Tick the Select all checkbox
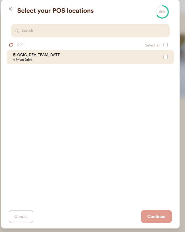The image size is (185, 232). coord(165,45)
